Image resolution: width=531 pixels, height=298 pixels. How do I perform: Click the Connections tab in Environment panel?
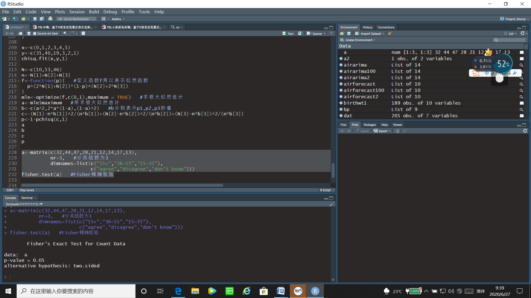tap(385, 27)
